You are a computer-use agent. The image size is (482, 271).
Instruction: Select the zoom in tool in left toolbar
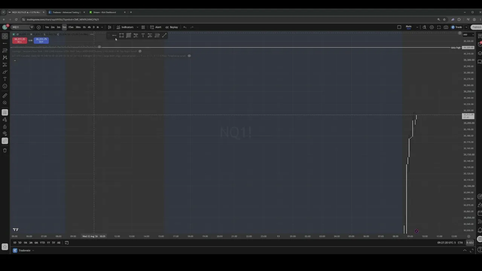tap(5, 103)
